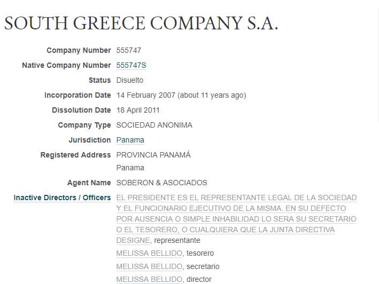Click the company number value 555747

[x=129, y=50]
